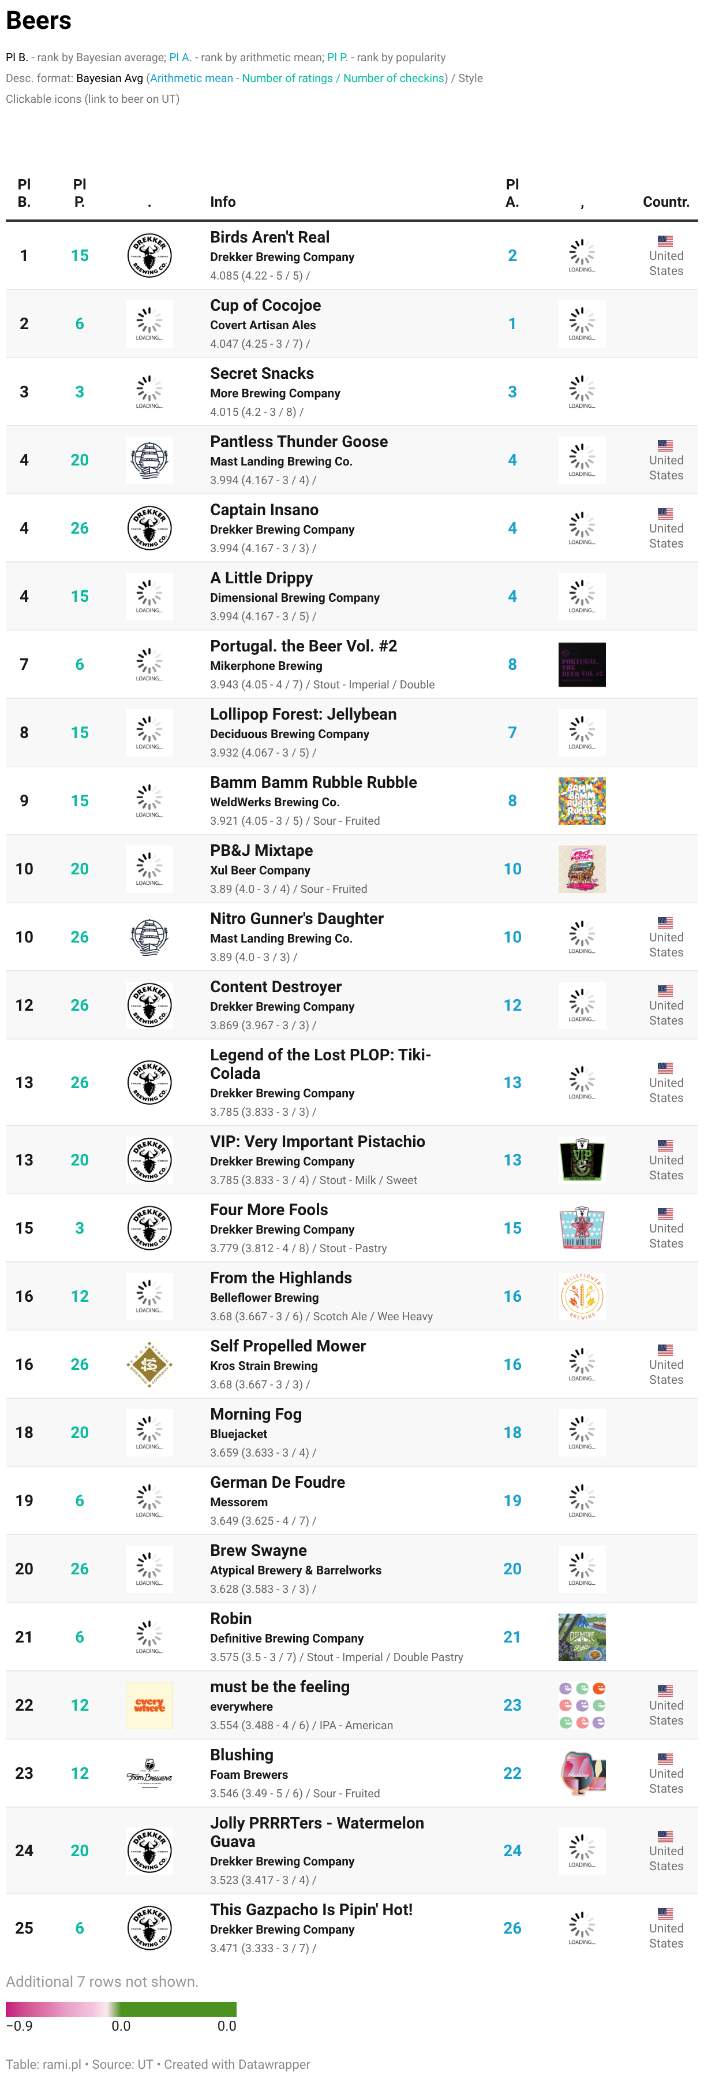Click Robin beer label thumbnail
The width and height of the screenshot is (704, 2078).
582,1637
